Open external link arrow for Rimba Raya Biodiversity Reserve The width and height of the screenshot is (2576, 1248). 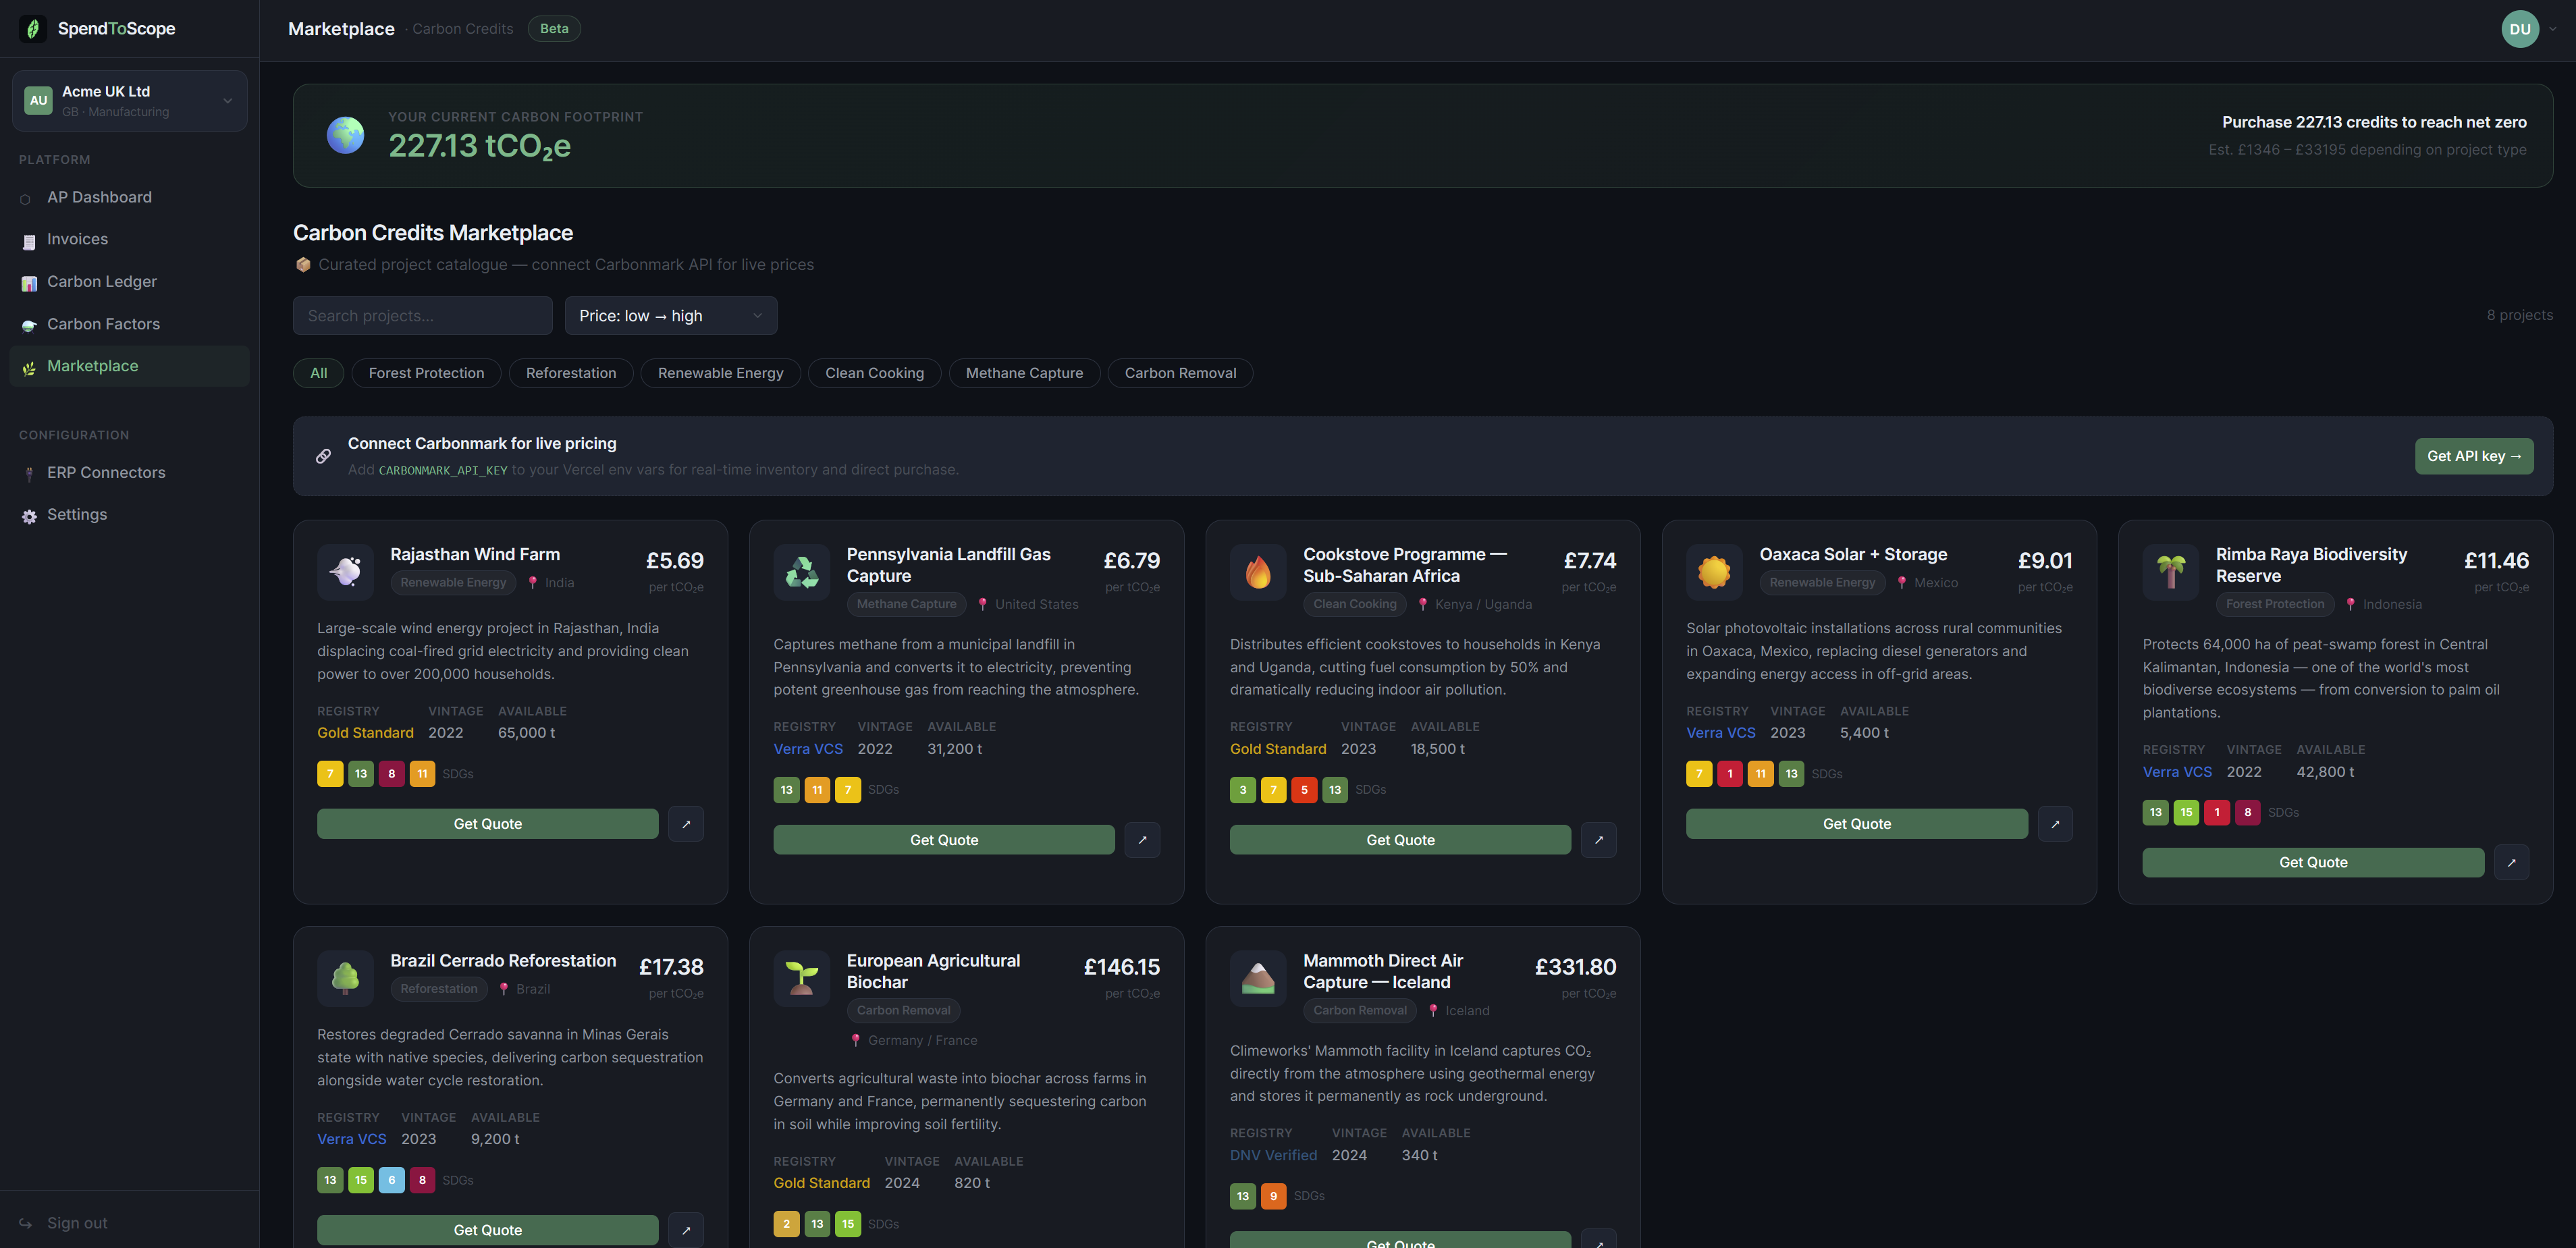click(2511, 862)
